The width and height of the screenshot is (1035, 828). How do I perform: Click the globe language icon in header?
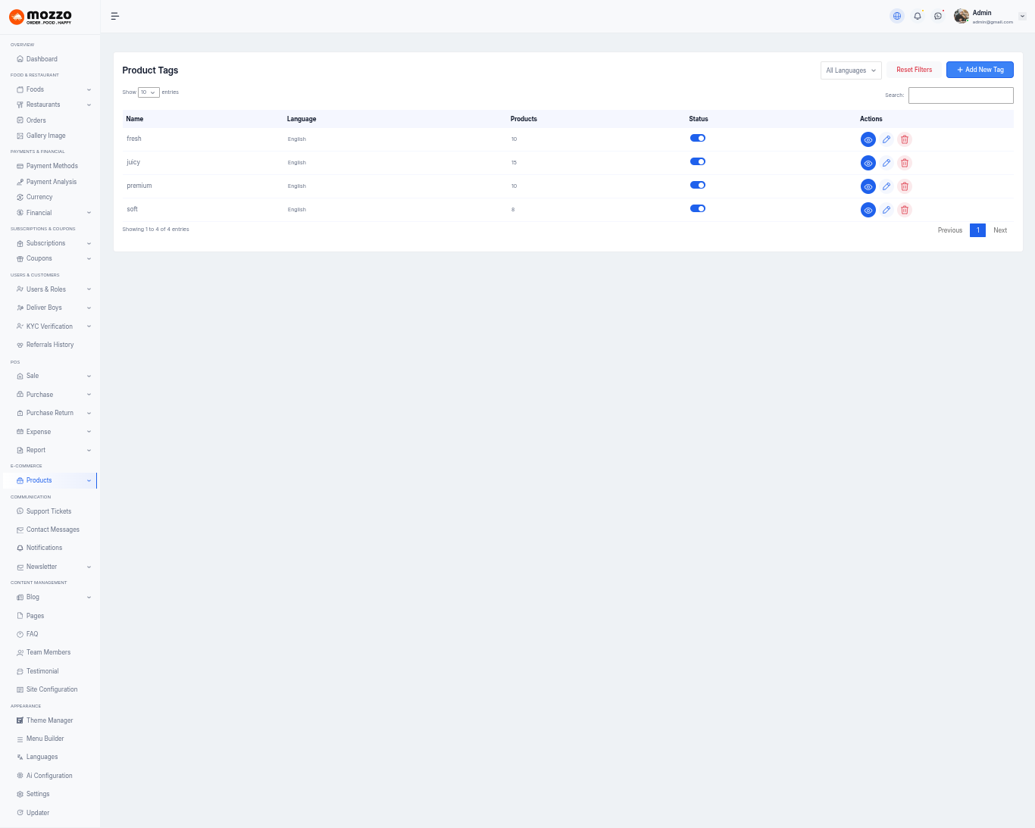tap(897, 16)
